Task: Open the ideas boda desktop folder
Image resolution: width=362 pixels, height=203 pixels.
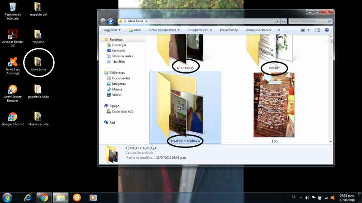Action: pyautogui.click(x=38, y=64)
